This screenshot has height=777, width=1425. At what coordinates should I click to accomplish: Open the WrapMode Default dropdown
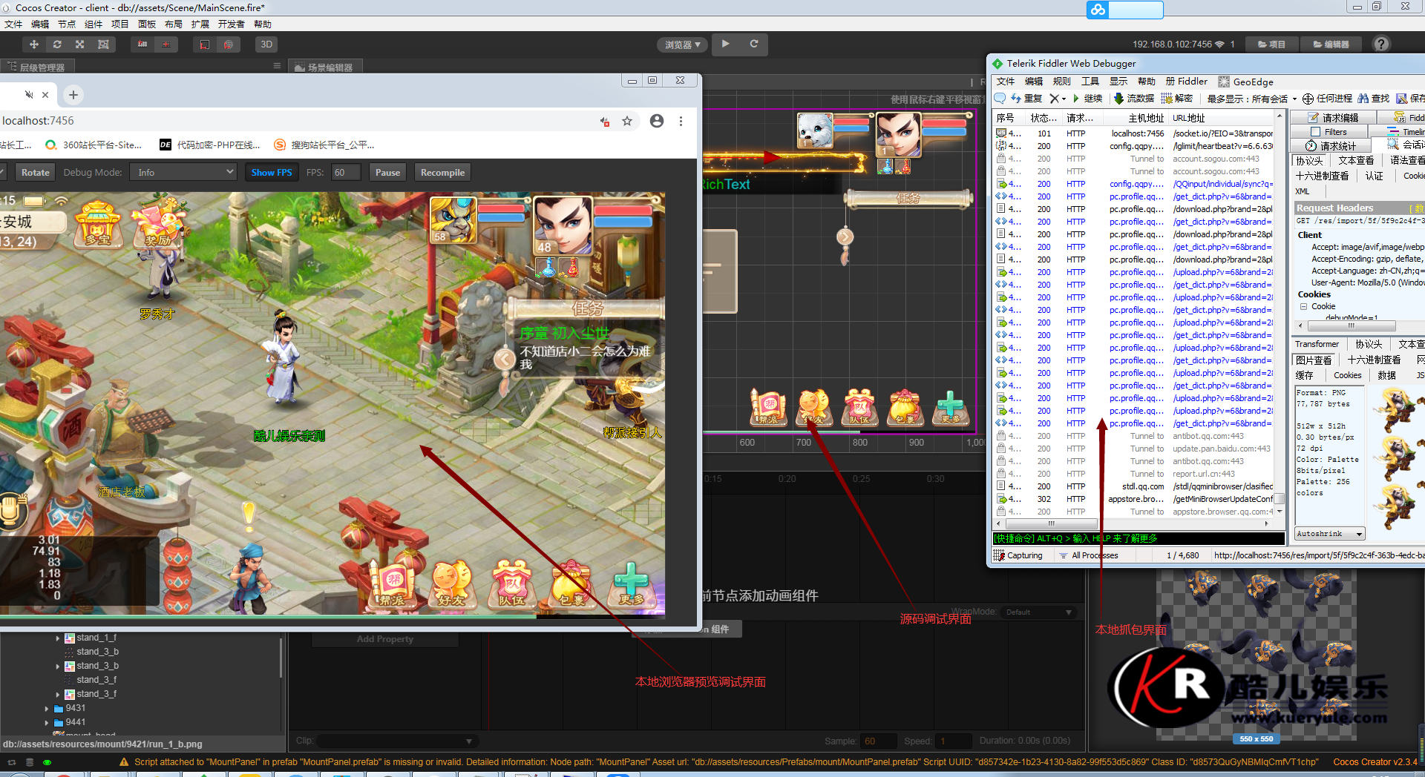click(x=1039, y=612)
